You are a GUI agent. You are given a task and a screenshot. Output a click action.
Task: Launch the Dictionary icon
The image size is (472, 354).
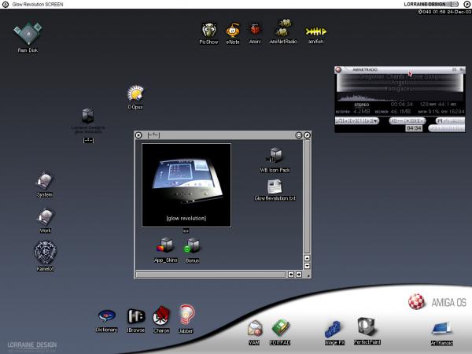click(x=106, y=316)
